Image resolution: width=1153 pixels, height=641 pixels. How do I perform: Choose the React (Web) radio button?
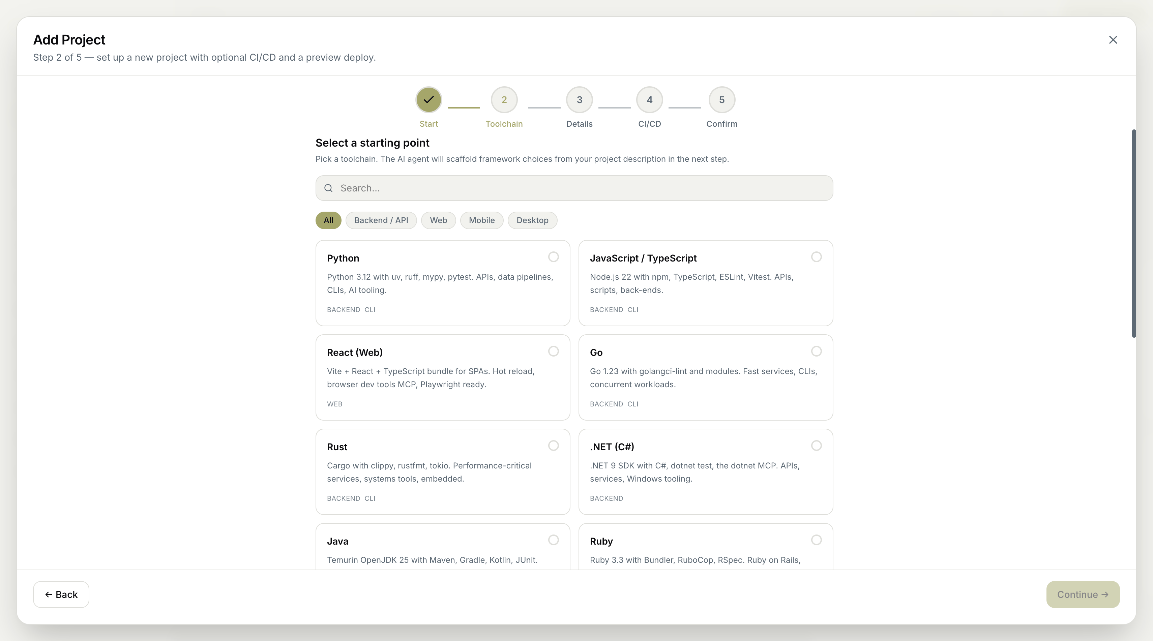coord(553,351)
